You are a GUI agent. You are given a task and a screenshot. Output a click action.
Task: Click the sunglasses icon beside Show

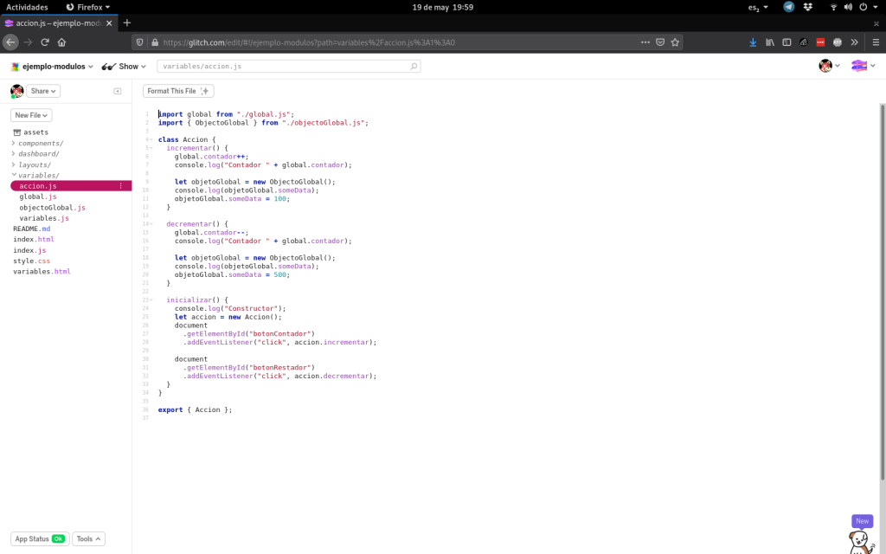point(109,66)
